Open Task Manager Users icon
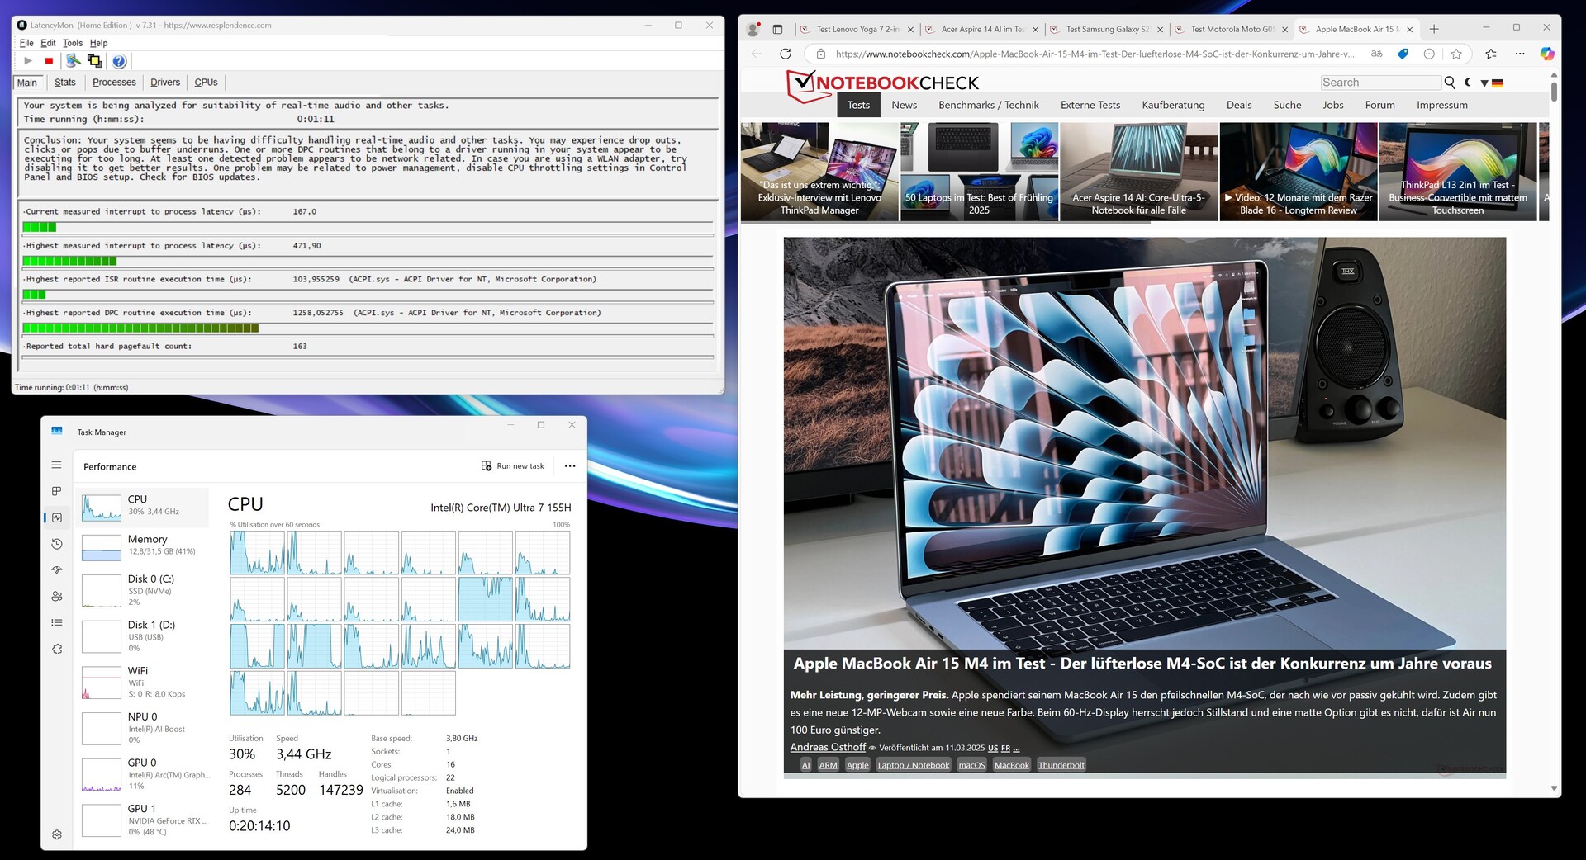 tap(56, 596)
